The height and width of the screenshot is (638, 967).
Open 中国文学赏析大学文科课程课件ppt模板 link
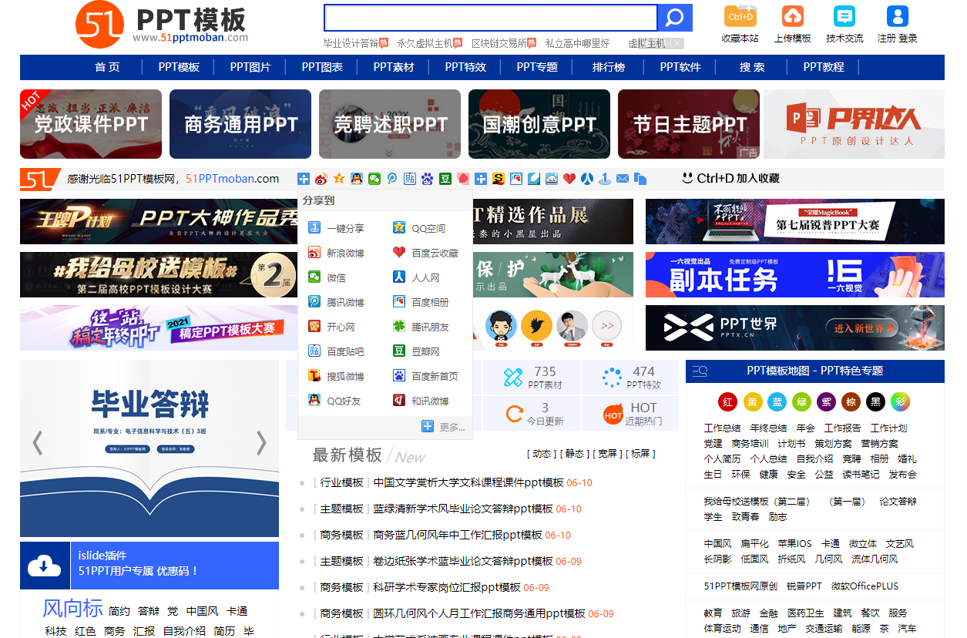(x=468, y=482)
